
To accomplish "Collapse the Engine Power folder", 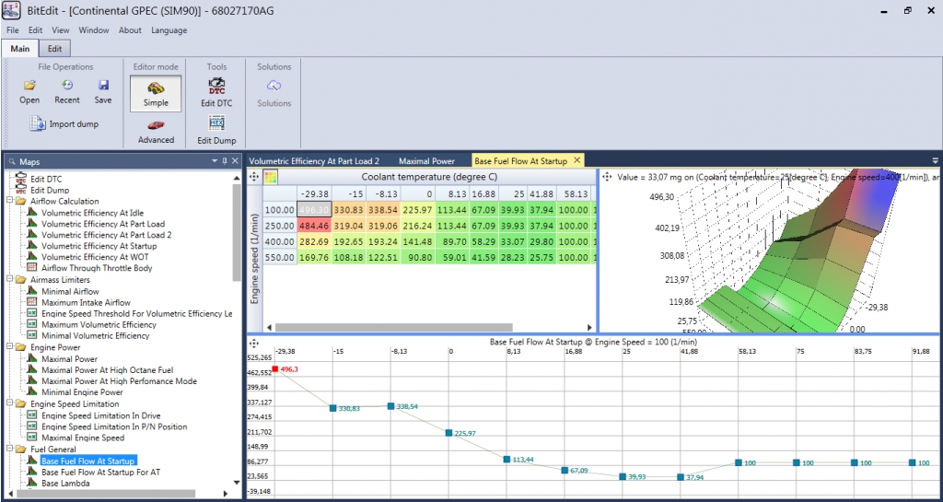I will click(9, 347).
